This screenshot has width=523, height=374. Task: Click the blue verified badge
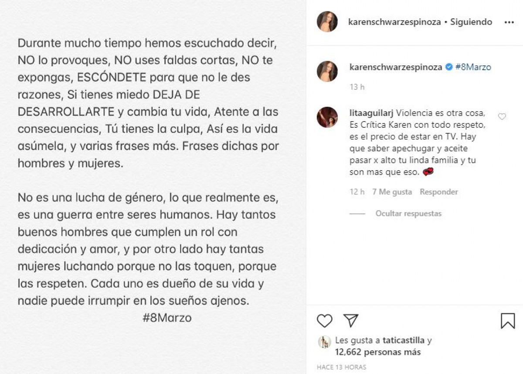click(448, 67)
